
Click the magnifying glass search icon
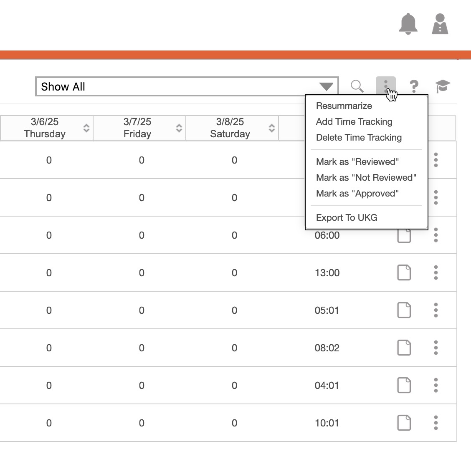[357, 86]
